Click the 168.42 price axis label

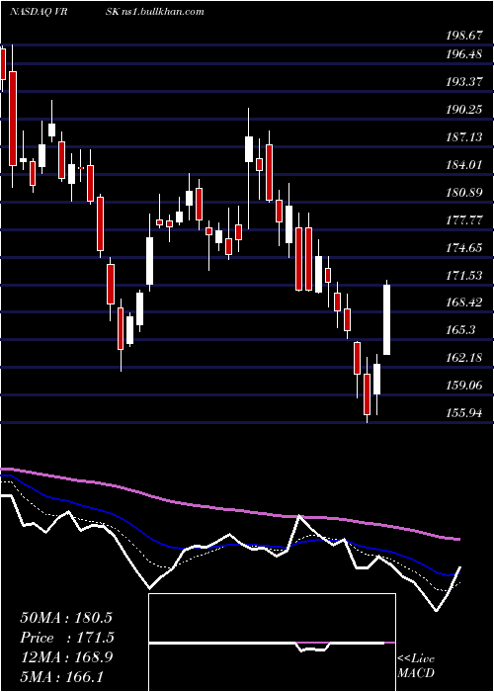coord(464,303)
